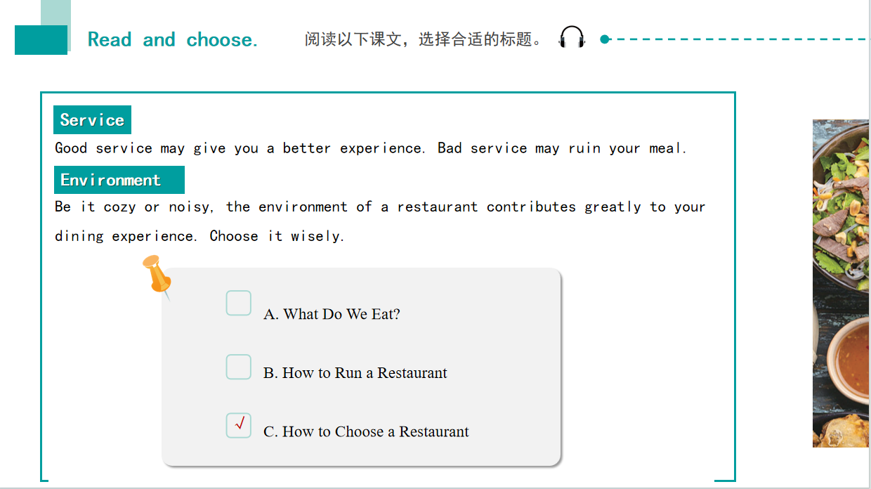Uncheck the ticked box for option C
871x489 pixels.
238,425
